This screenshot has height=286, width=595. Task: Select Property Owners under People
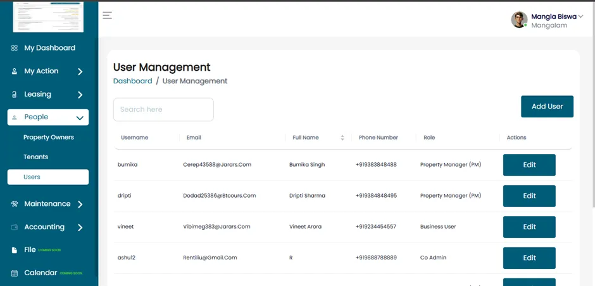pos(49,138)
